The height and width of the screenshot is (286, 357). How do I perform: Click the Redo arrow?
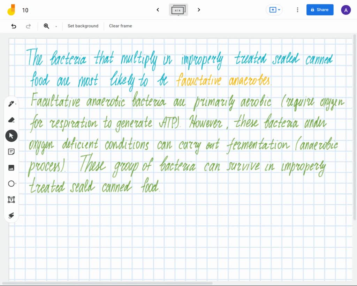pos(29,26)
